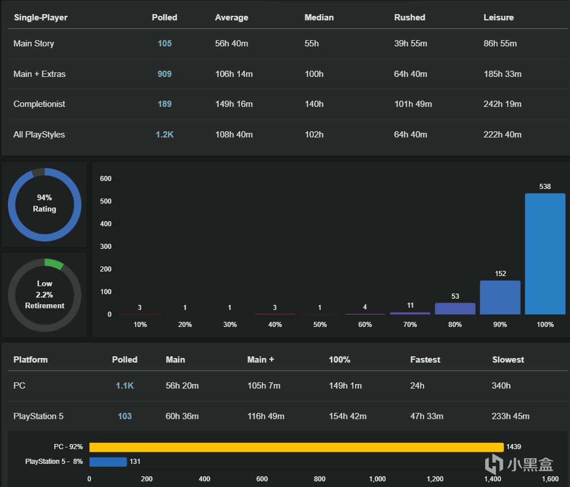Click the Median column header
The height and width of the screenshot is (487, 570).
tap(319, 18)
